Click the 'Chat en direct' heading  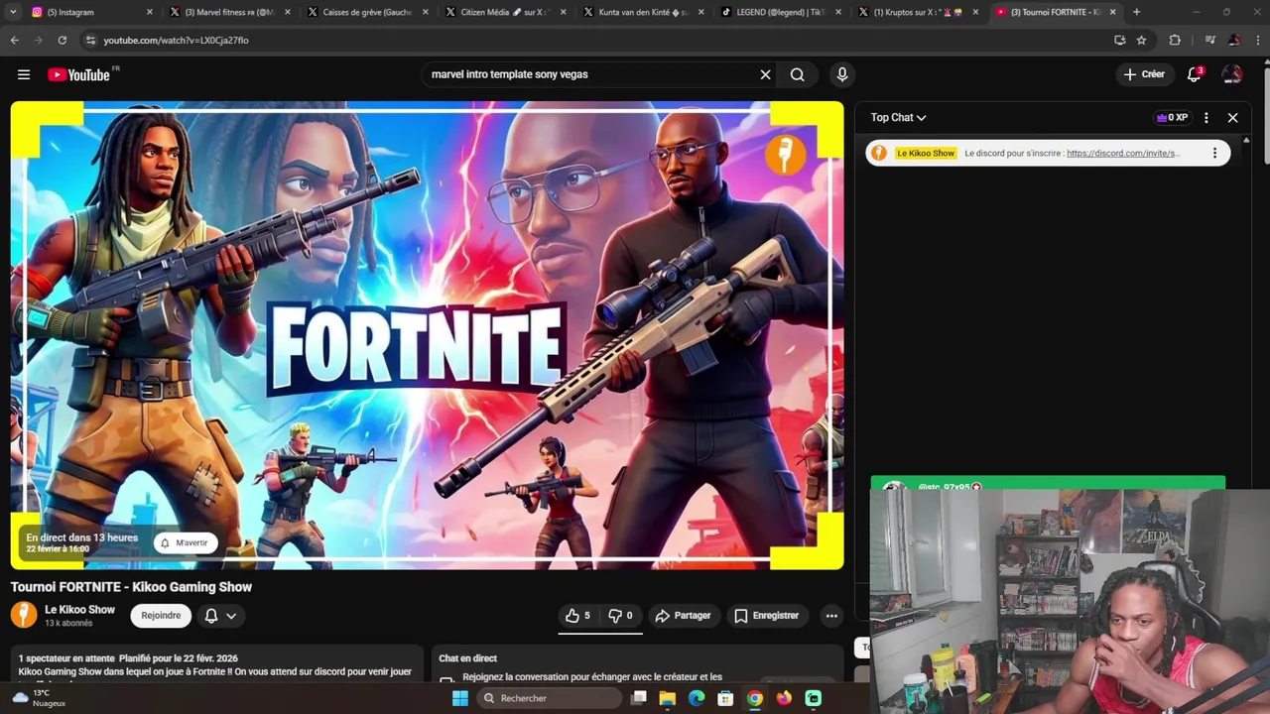click(x=467, y=658)
